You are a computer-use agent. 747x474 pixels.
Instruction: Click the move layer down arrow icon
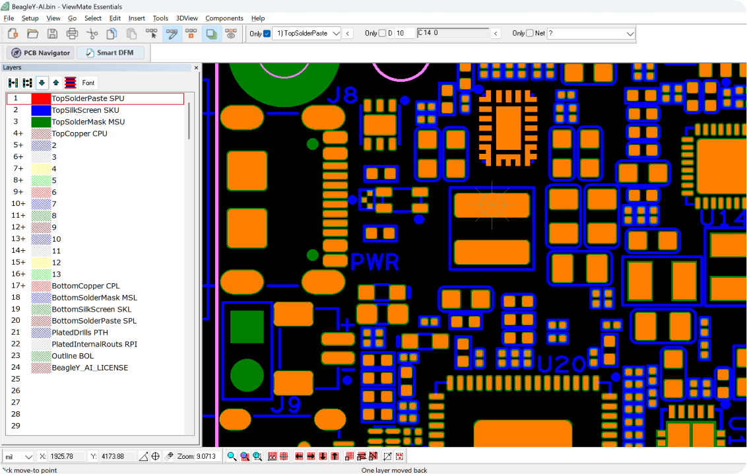click(x=42, y=83)
